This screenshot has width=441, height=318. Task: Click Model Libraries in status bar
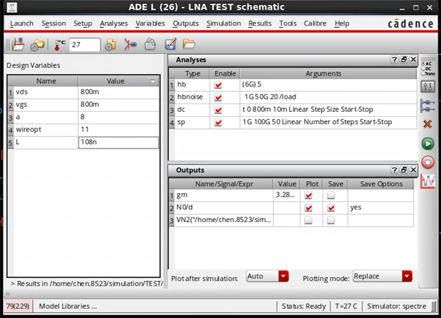(68, 306)
